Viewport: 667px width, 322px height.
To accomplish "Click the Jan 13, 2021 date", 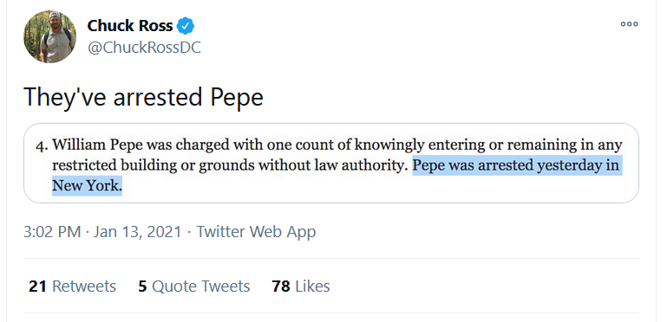I will pos(137,232).
